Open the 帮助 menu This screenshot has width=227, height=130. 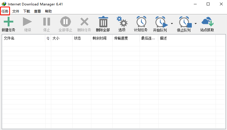click(48, 11)
